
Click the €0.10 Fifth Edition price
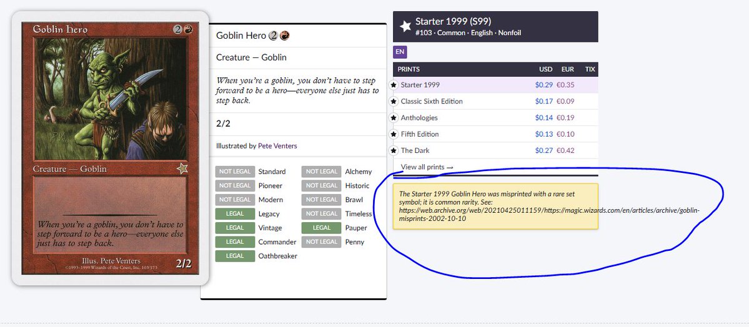click(x=565, y=134)
